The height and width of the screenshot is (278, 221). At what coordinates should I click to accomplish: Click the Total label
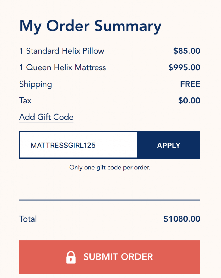pos(28,219)
